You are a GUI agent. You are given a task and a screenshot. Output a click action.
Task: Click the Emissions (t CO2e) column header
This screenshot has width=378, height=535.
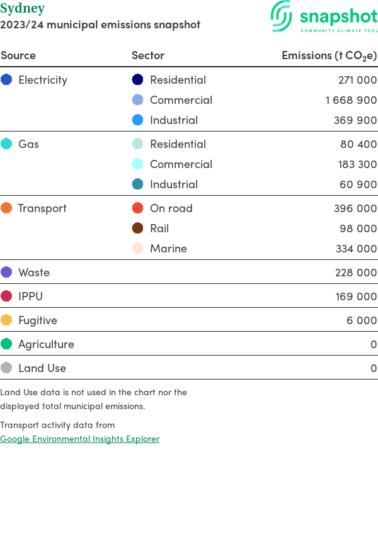[329, 55]
